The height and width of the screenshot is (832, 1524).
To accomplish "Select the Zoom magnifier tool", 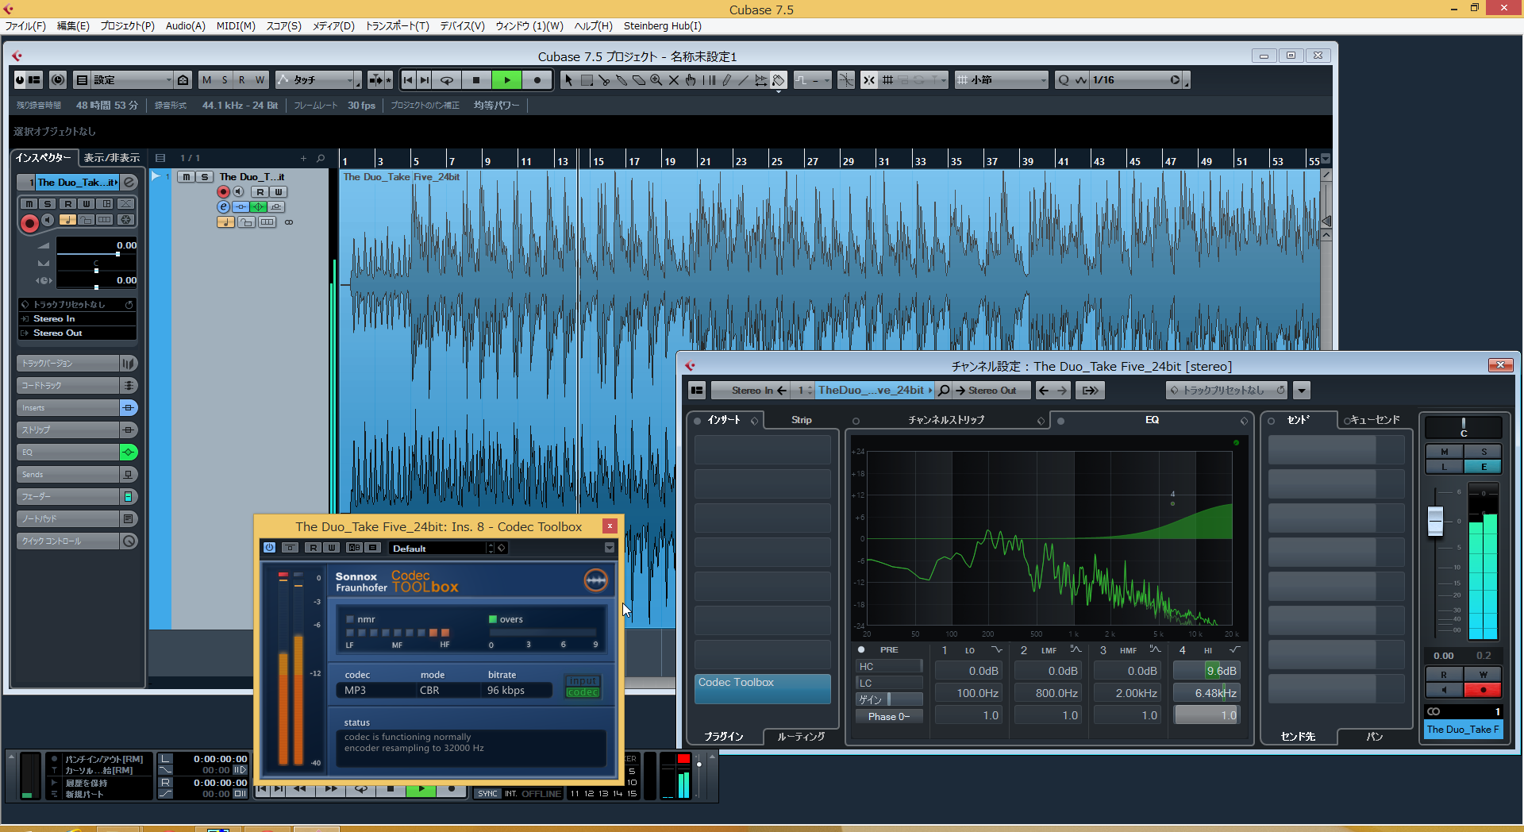I will [x=656, y=80].
